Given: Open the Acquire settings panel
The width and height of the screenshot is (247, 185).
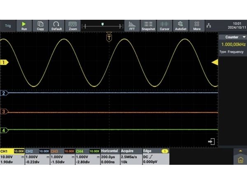Looking at the screenshot, I should [131, 157].
